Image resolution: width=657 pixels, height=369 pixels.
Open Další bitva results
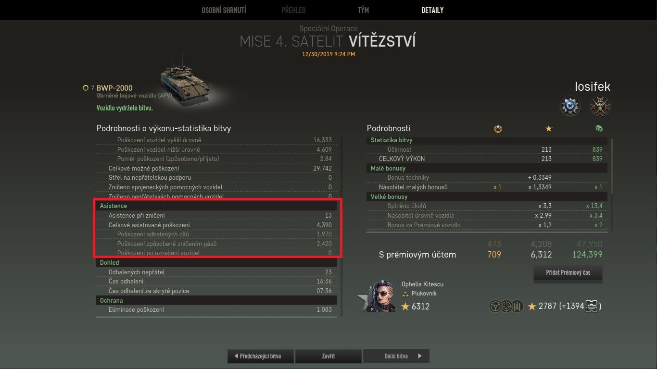coord(396,356)
